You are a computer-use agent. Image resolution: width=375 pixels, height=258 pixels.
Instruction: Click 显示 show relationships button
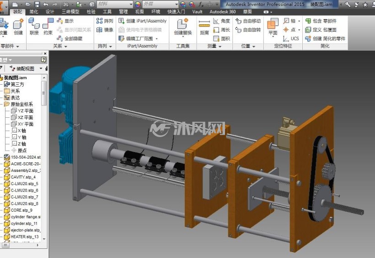tap(65, 21)
